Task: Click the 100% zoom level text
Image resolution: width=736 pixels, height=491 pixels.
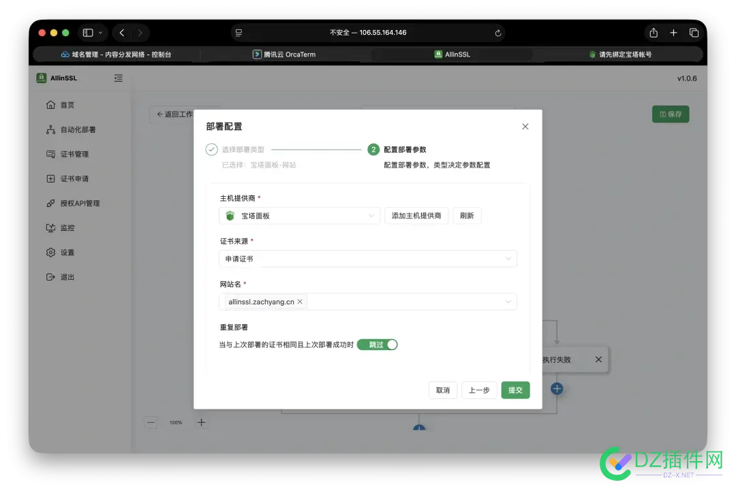Action: 176,422
